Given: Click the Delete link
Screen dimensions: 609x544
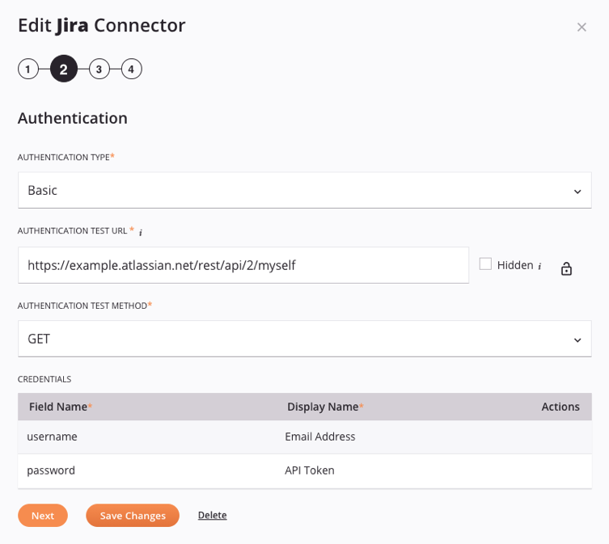Looking at the screenshot, I should click(x=212, y=515).
